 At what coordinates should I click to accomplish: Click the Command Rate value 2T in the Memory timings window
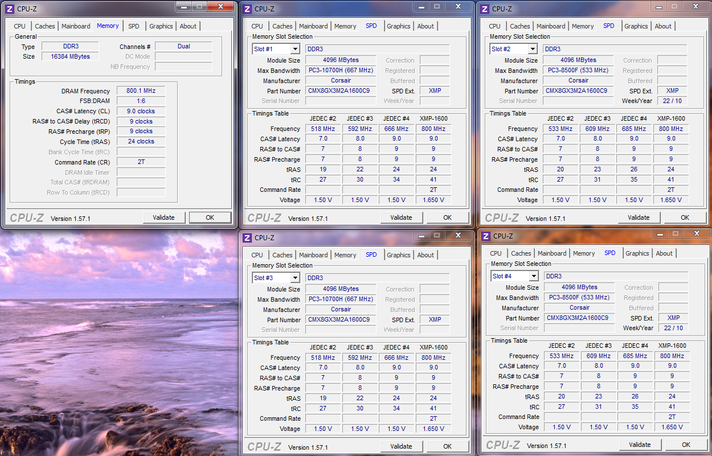pos(141,162)
